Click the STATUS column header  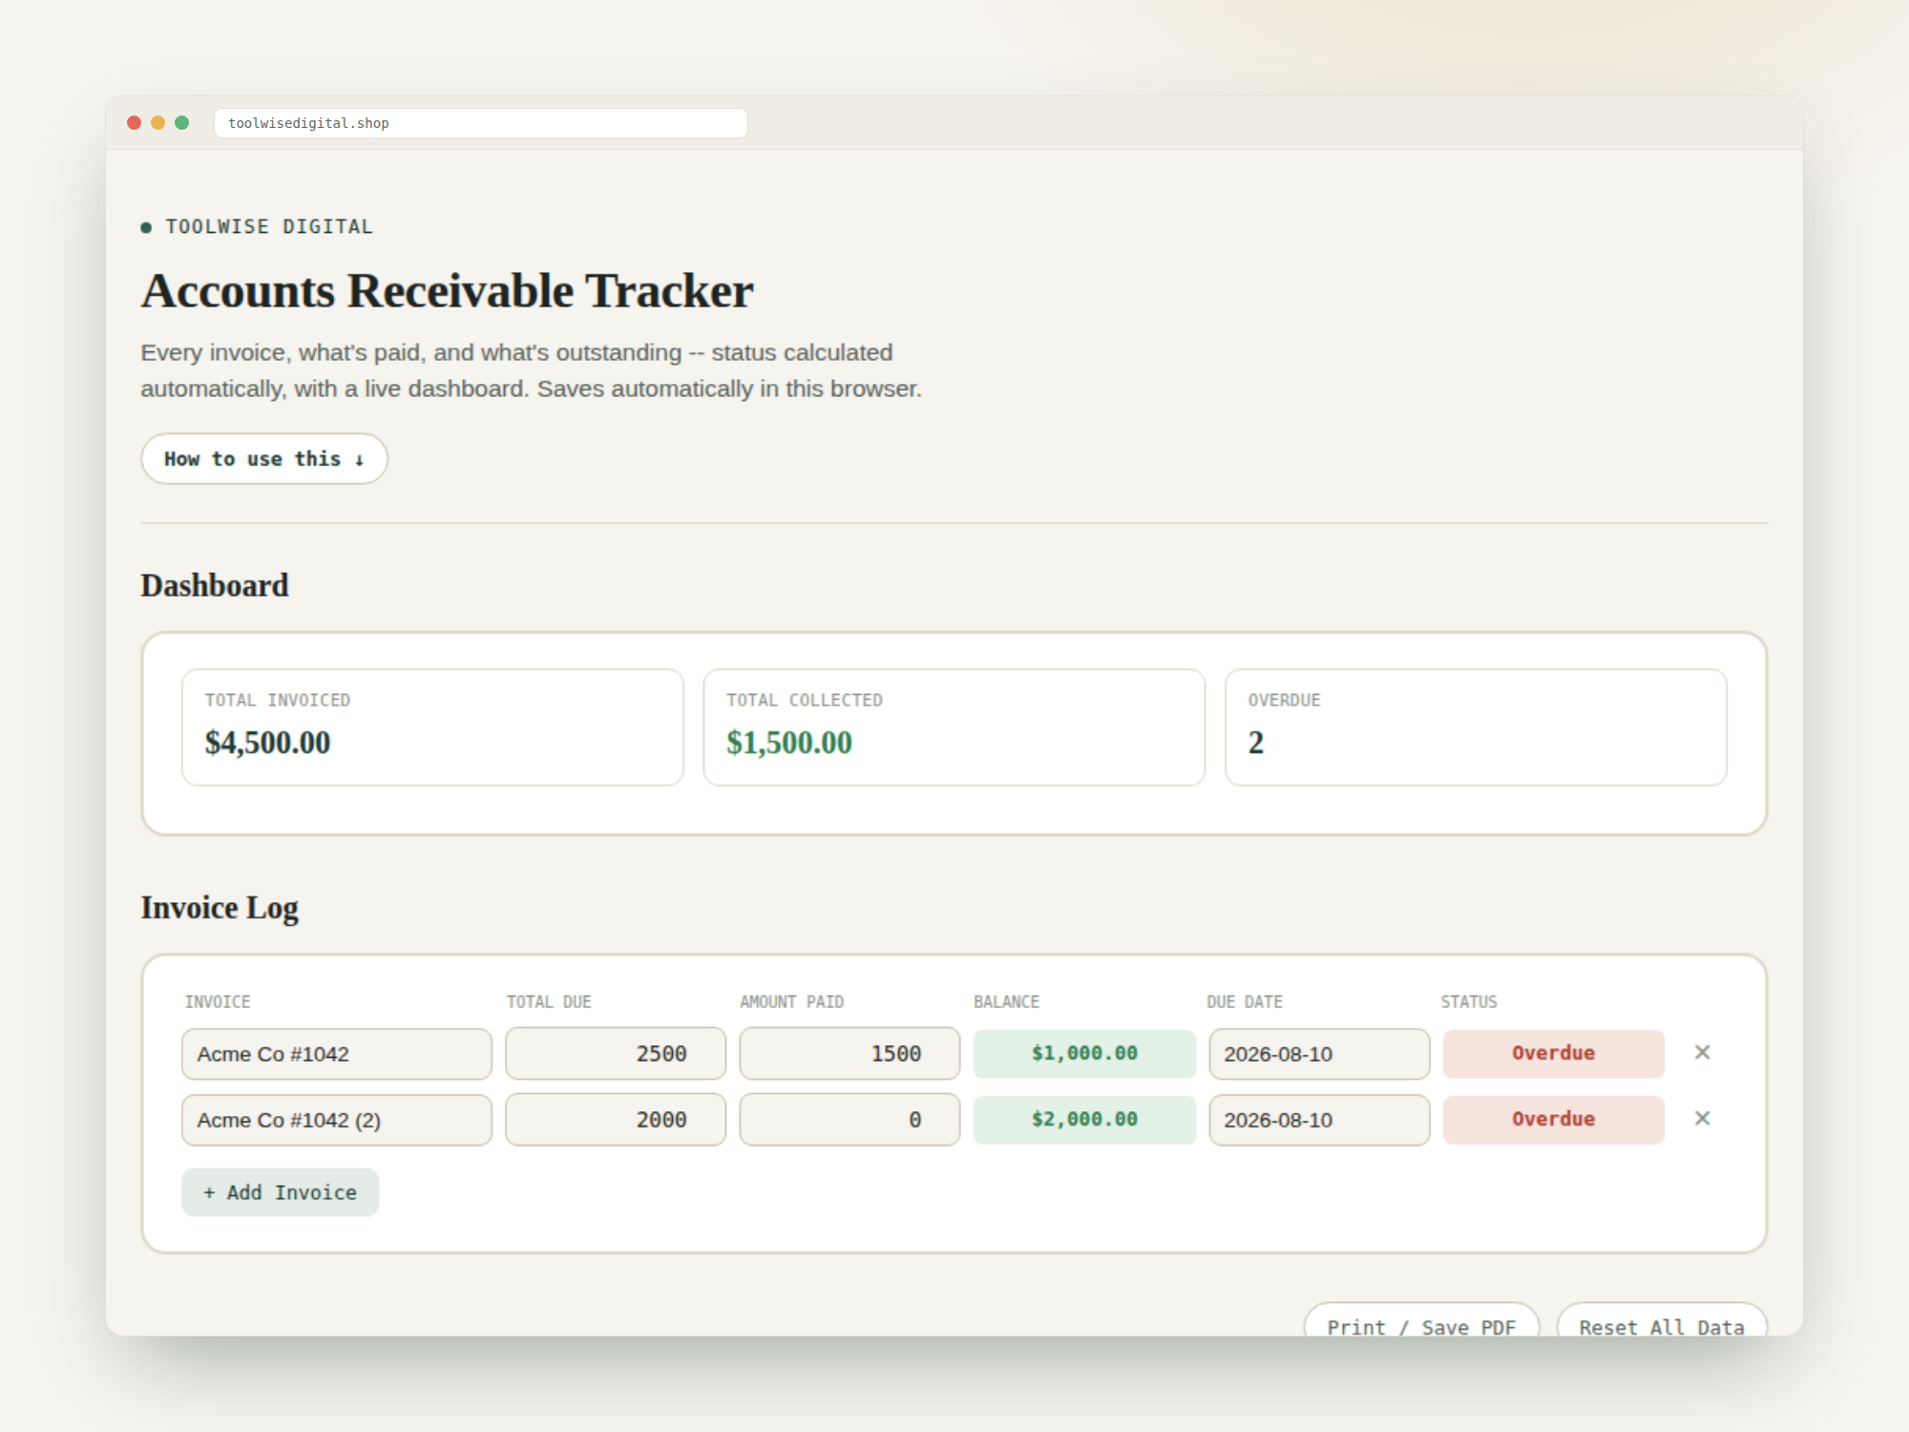(x=1469, y=1001)
